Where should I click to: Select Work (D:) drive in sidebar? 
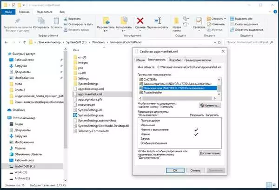tap(21, 172)
